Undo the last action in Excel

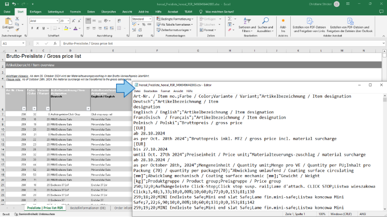(x=14, y=4)
